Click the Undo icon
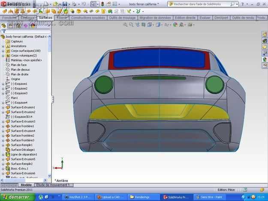 click(84, 4)
